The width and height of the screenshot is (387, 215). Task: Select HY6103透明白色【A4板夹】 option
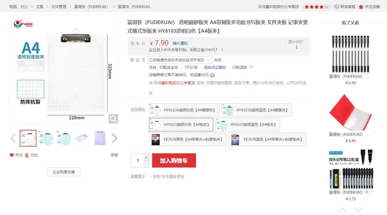181,125
